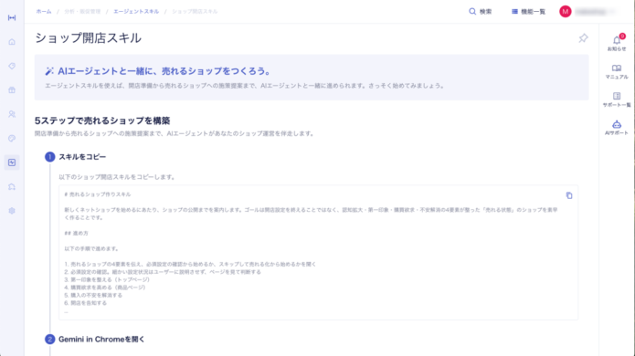This screenshot has height=356, width=635.
Task: Click the step 1 スキルをコピー heading
Action: (82, 157)
